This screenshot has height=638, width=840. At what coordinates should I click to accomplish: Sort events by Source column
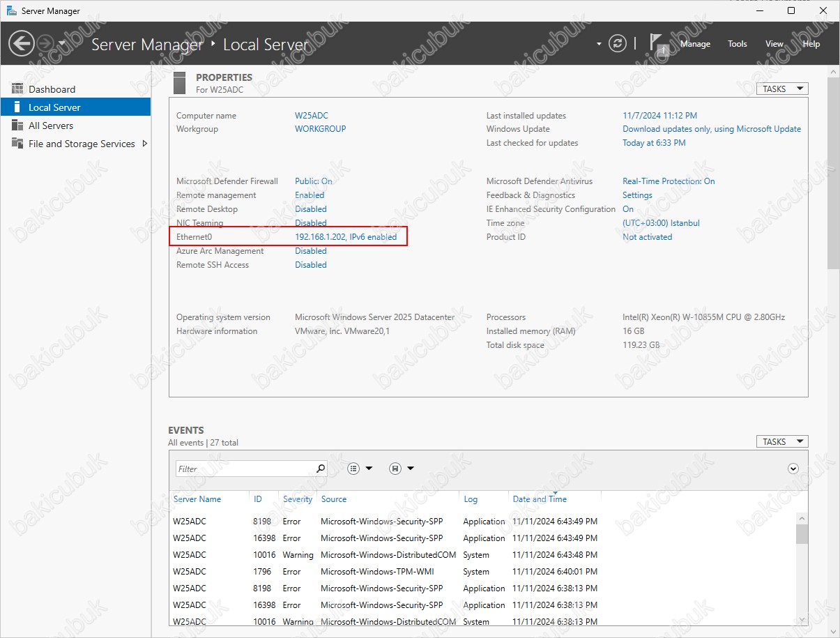tap(334, 499)
